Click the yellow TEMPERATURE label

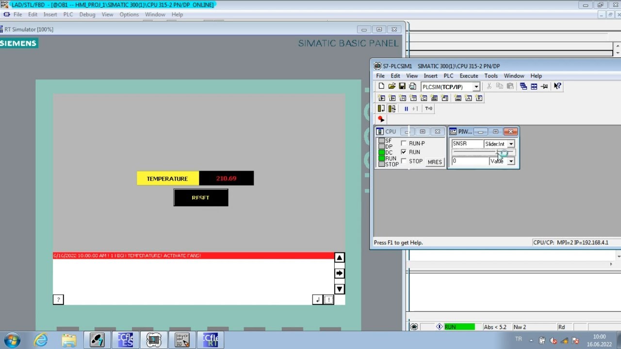point(167,178)
